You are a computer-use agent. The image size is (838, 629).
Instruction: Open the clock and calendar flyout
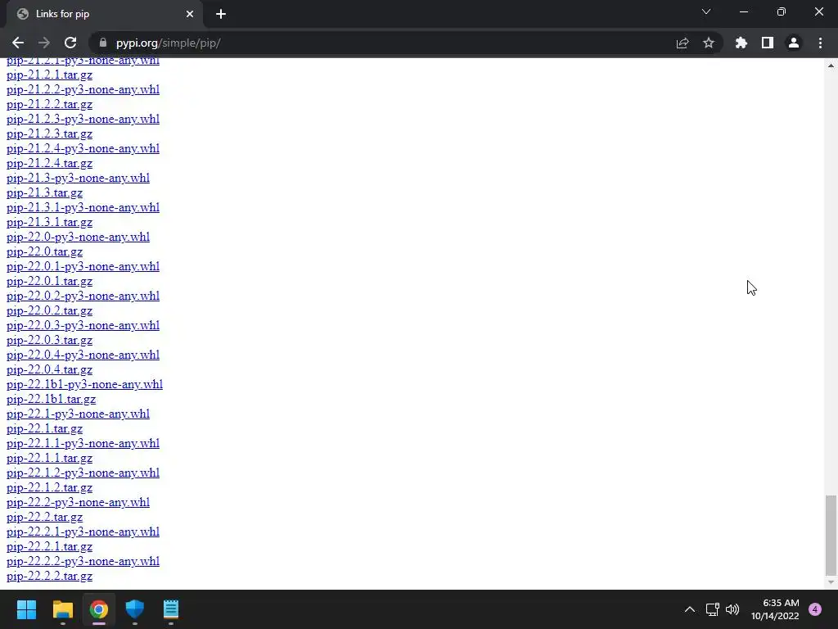pyautogui.click(x=775, y=609)
